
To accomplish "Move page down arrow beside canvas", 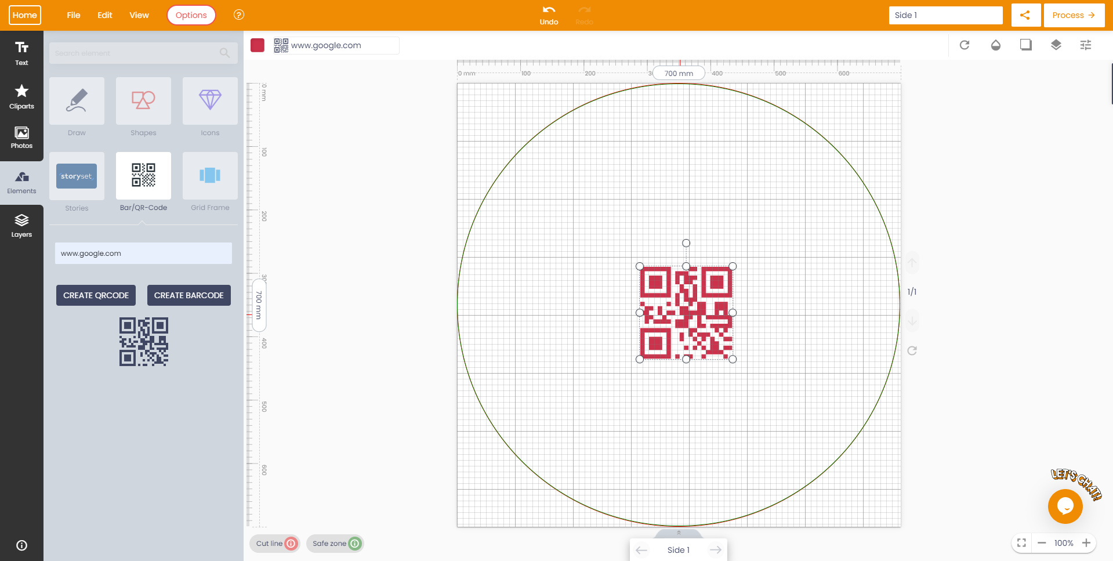I will (912, 321).
